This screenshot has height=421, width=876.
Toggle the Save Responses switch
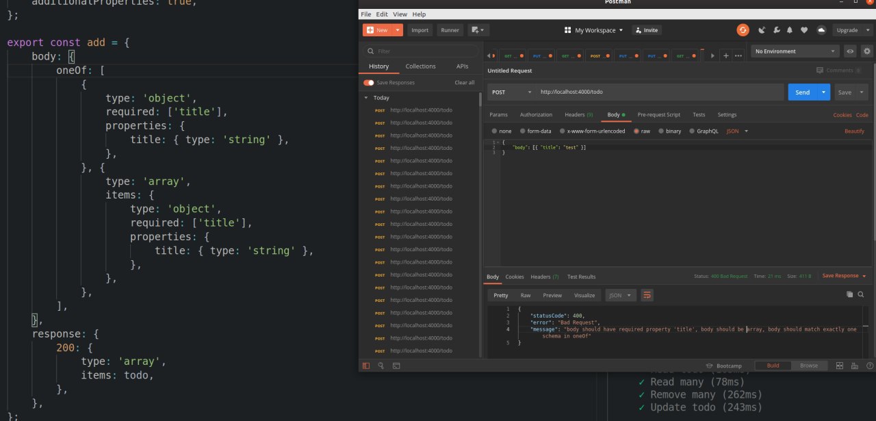[x=369, y=83]
